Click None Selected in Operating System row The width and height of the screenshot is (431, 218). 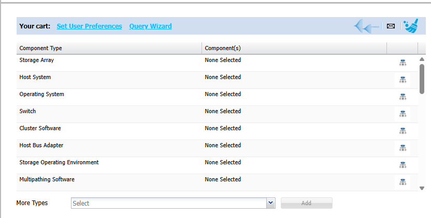[x=223, y=94]
